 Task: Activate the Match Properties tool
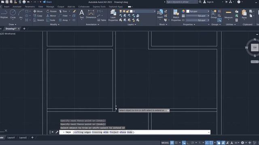point(176,15)
